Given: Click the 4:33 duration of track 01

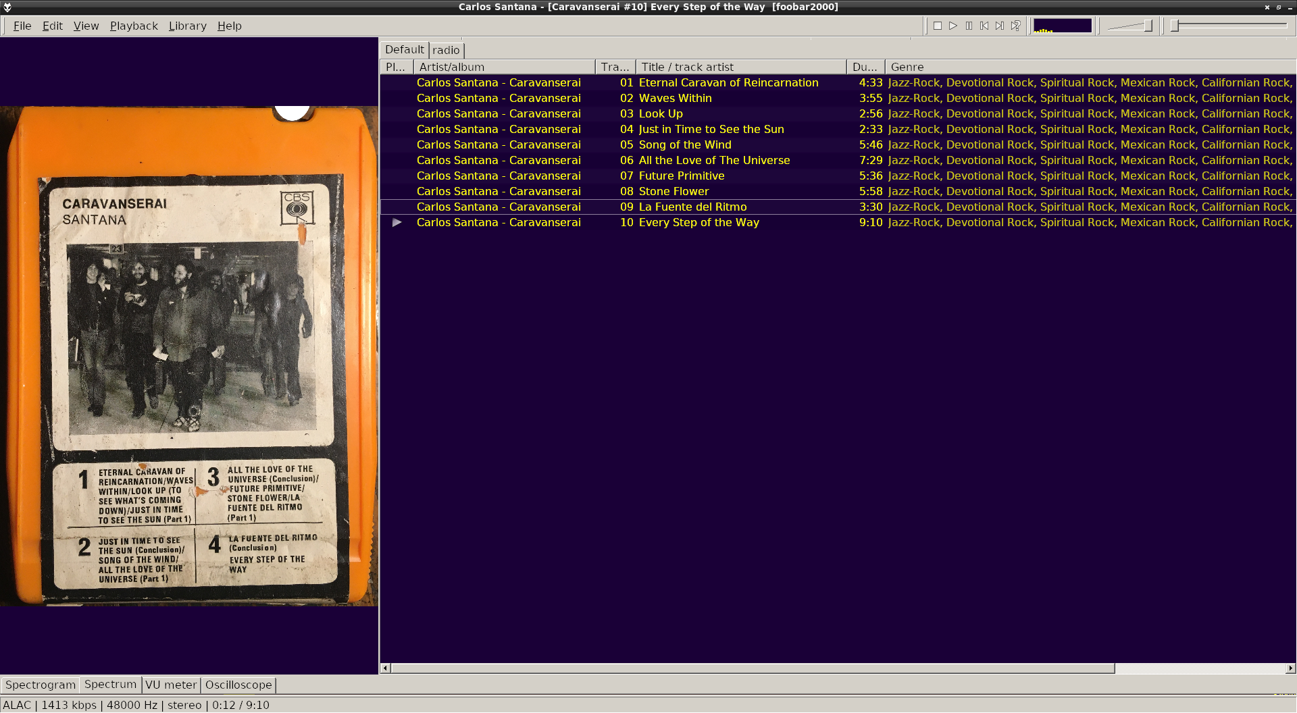Looking at the screenshot, I should click(871, 82).
